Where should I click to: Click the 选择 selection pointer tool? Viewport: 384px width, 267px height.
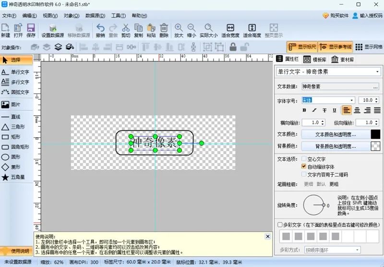pos(16,60)
